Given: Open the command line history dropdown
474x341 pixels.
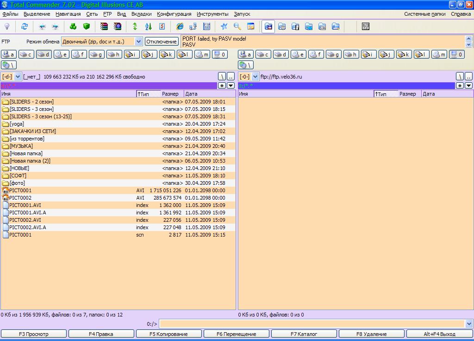Looking at the screenshot, I should click(x=469, y=324).
